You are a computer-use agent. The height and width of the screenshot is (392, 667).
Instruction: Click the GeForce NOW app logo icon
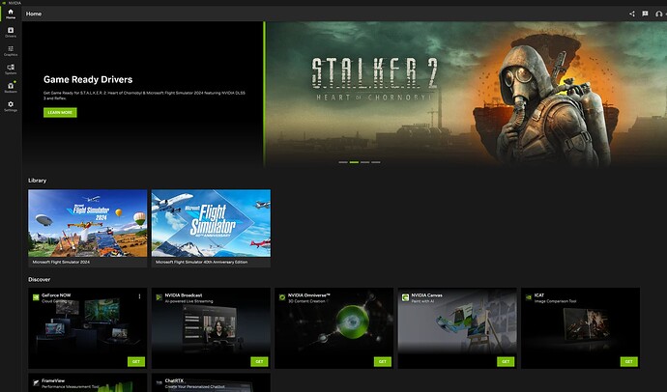pyautogui.click(x=36, y=297)
